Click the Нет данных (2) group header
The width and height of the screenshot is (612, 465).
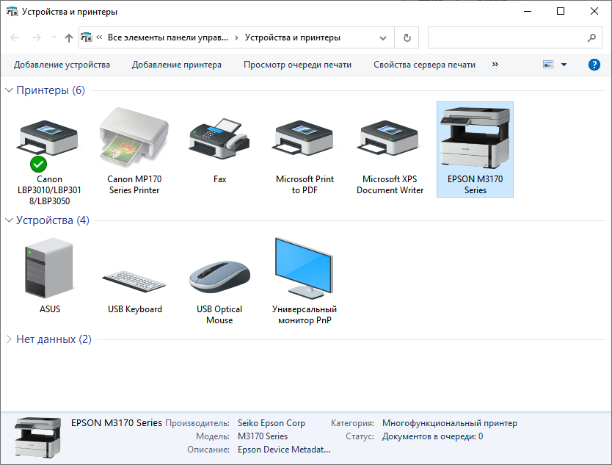point(54,339)
